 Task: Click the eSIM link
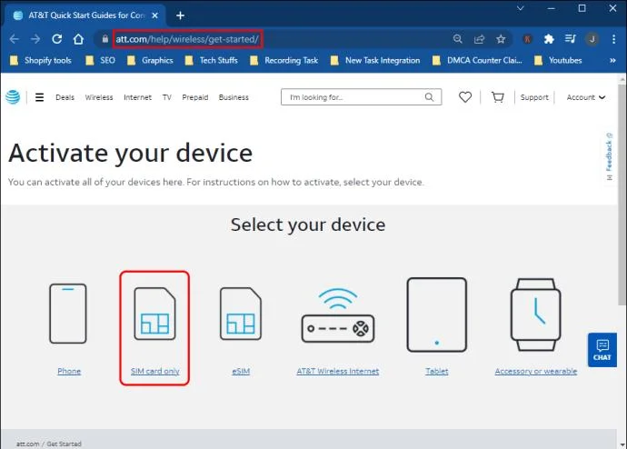[x=241, y=371]
